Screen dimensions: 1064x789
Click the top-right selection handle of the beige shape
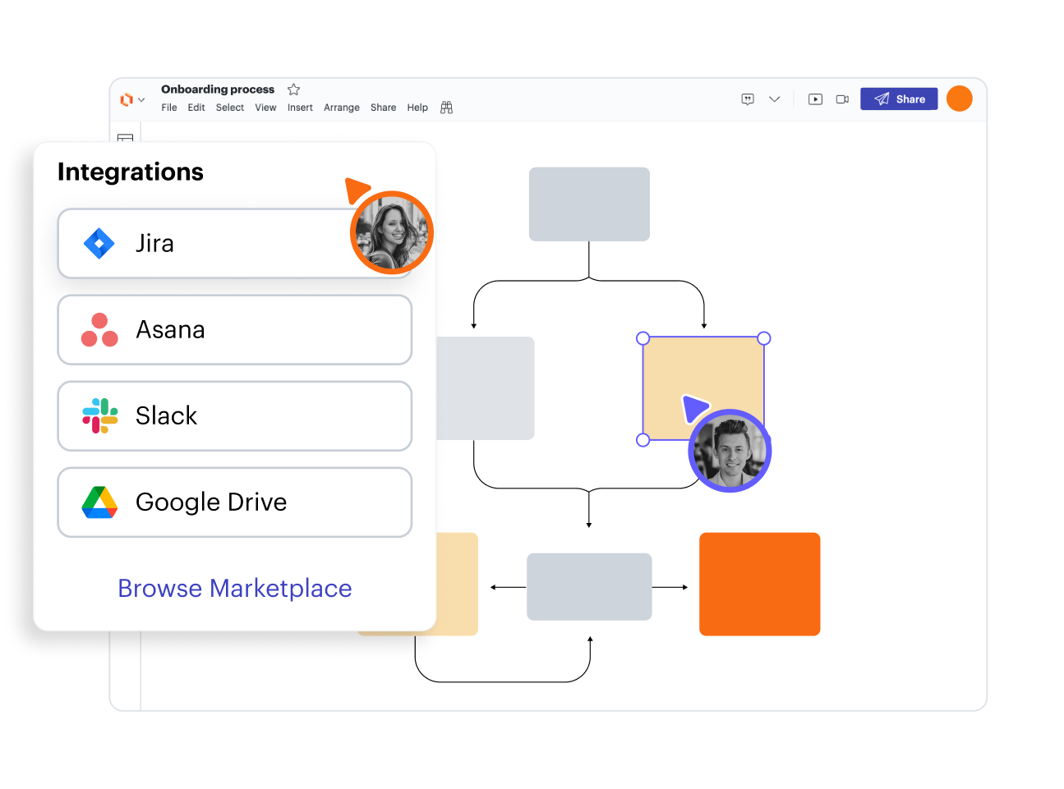point(764,338)
